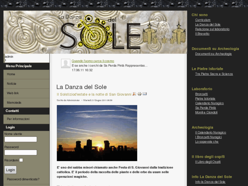Open Quando l'uomo cerca il cosmo link
Screen dimensions: 248x186
(x=93, y=61)
